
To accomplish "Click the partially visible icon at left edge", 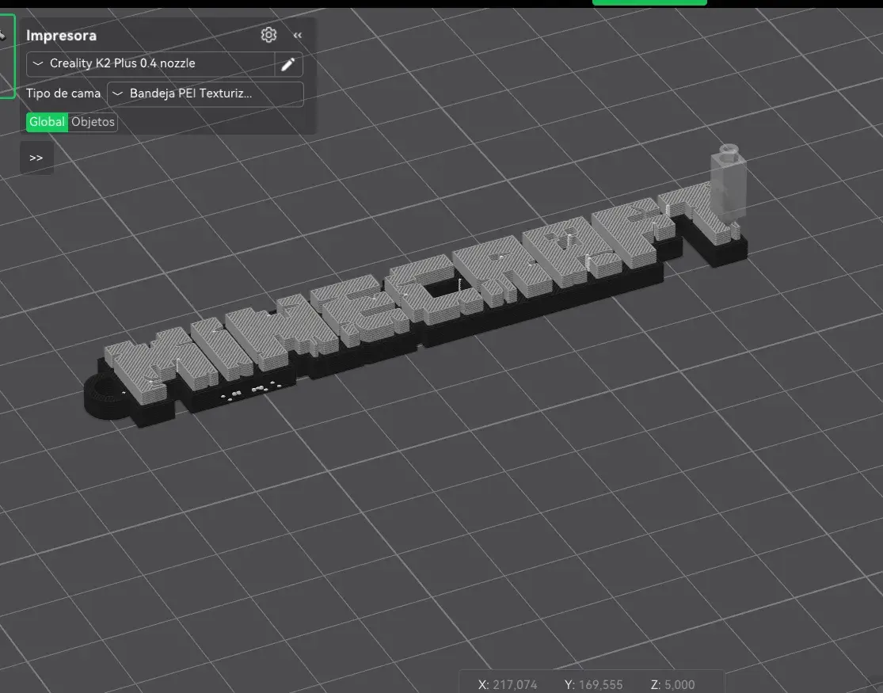I will click(4, 36).
